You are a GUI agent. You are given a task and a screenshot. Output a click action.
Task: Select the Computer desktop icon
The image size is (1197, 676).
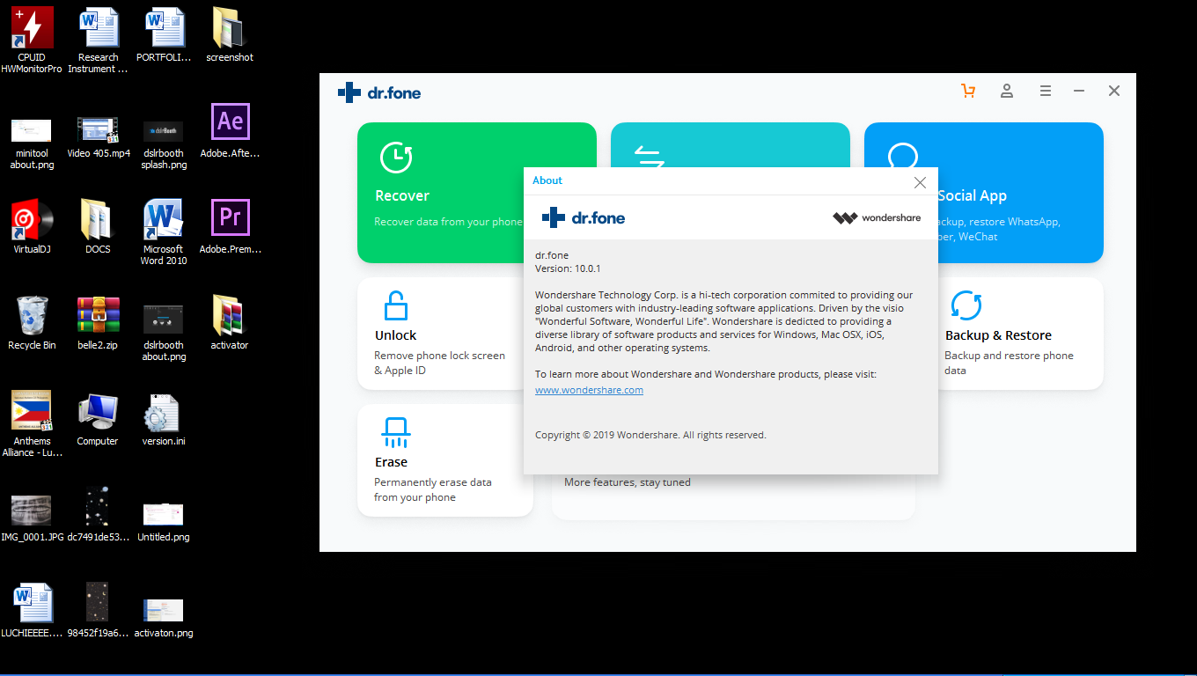tap(98, 418)
